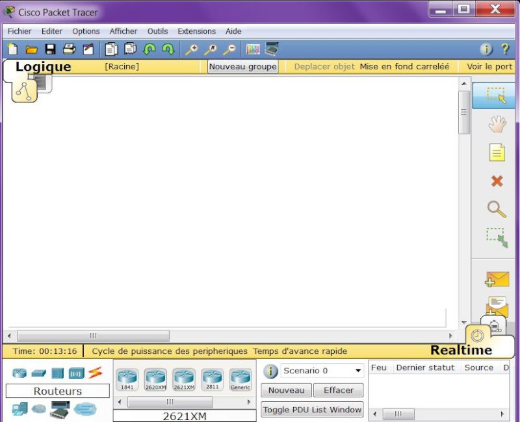The height and width of the screenshot is (422, 520).
Task: Open the Extensions menu
Action: tap(197, 31)
